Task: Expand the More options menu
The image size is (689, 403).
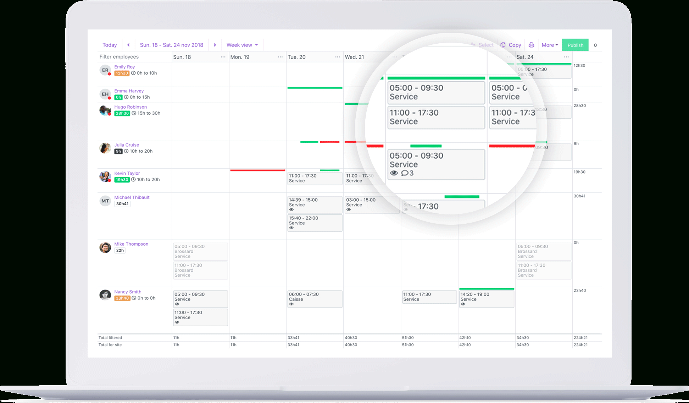Action: 549,45
